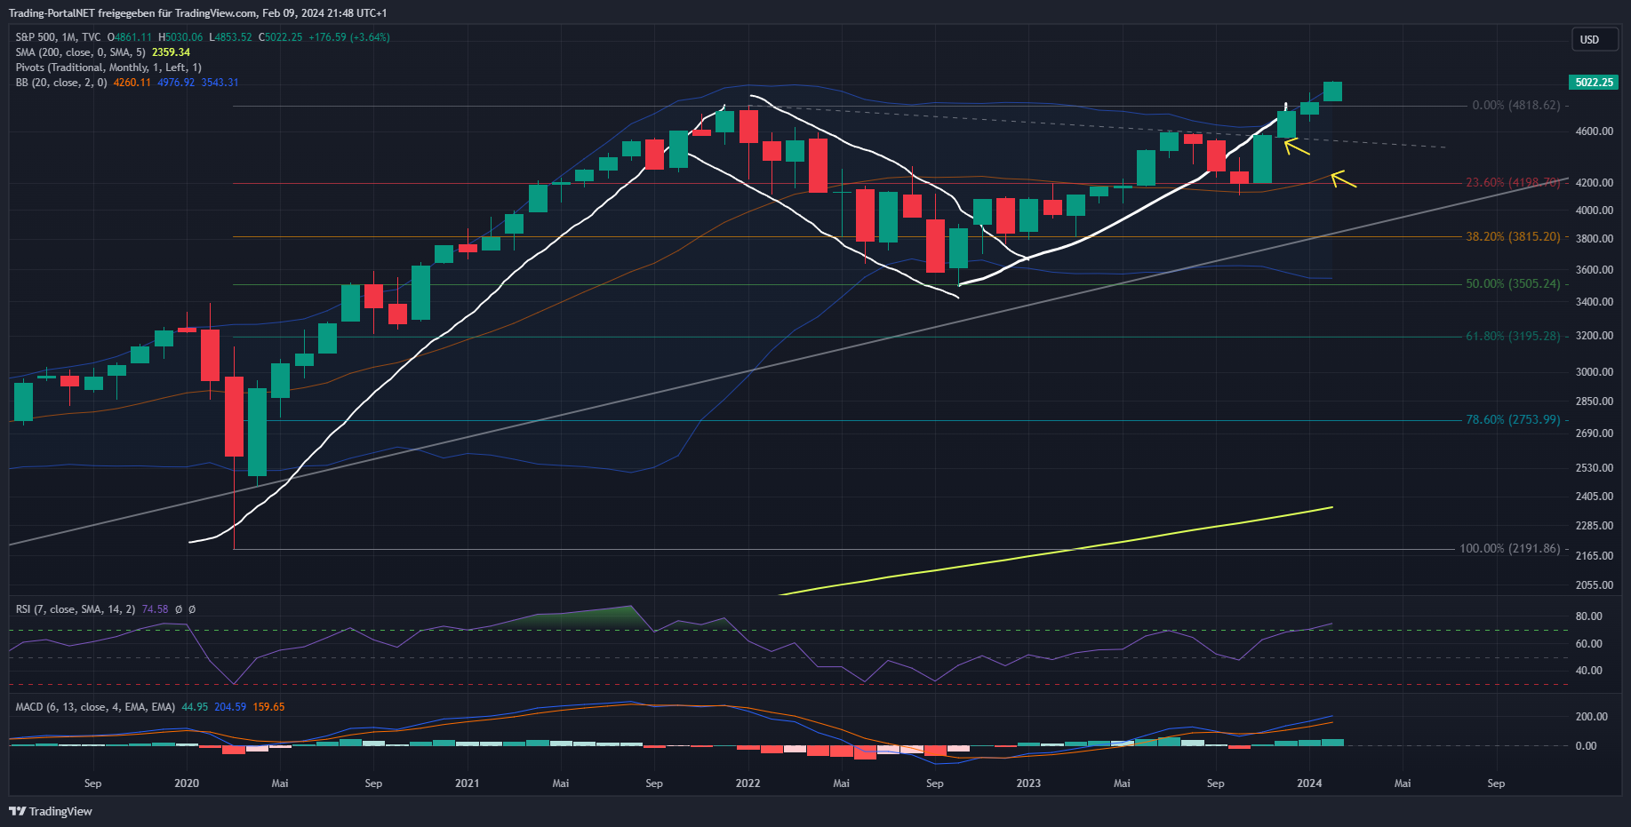The height and width of the screenshot is (827, 1631).
Task: Open the USD currency selector
Action: tap(1595, 40)
